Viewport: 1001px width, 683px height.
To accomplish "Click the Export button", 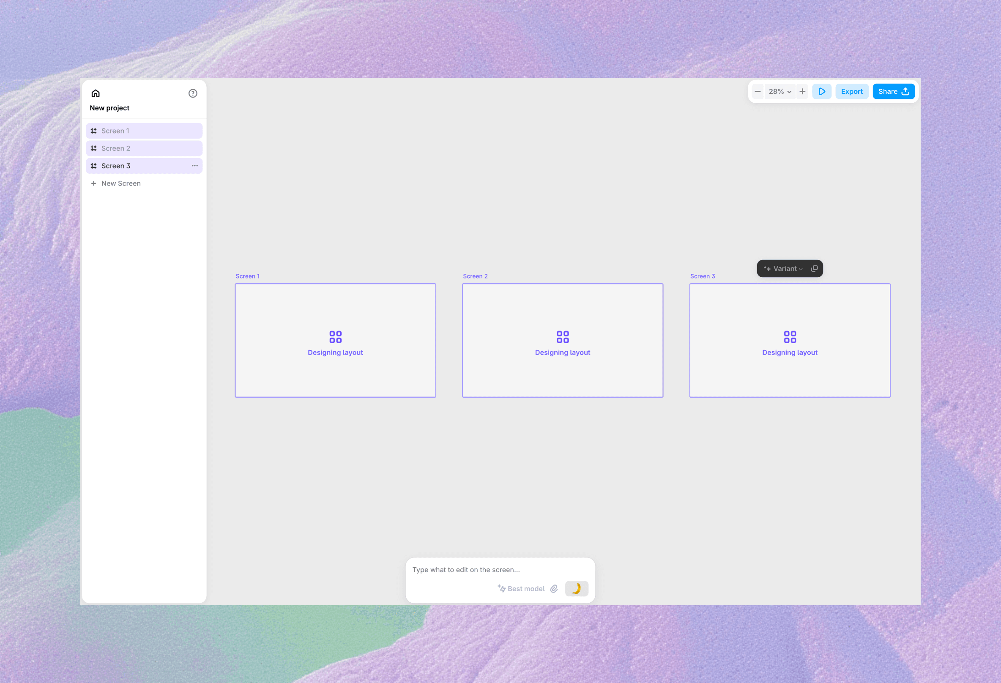I will point(851,92).
